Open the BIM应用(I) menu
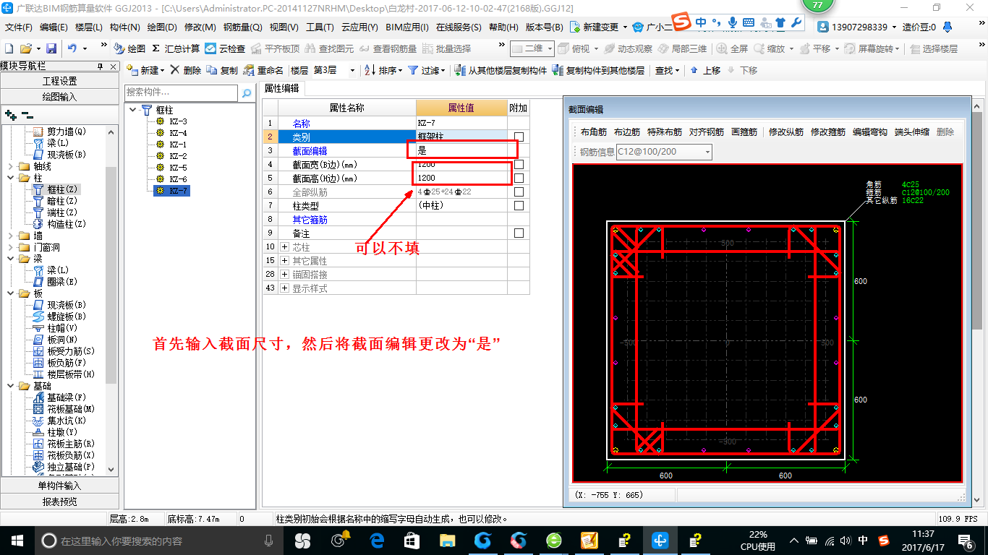 (x=407, y=27)
